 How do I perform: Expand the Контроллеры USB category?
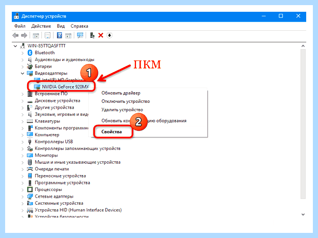coord(23,142)
